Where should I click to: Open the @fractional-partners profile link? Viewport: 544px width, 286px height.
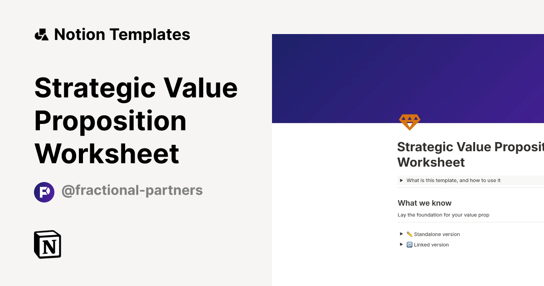click(x=132, y=190)
